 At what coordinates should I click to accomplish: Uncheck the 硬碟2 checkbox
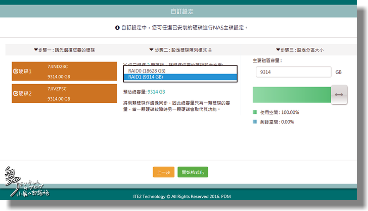tap(16, 94)
